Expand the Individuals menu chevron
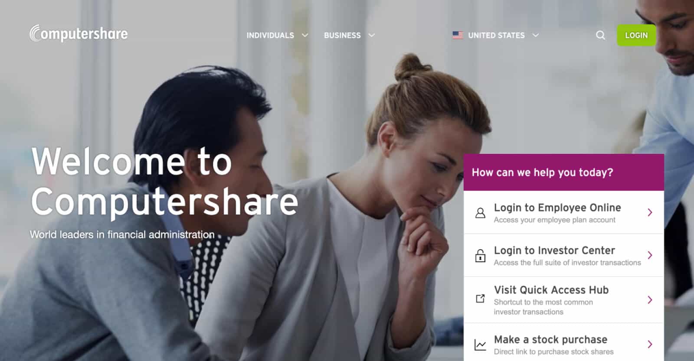 click(305, 35)
